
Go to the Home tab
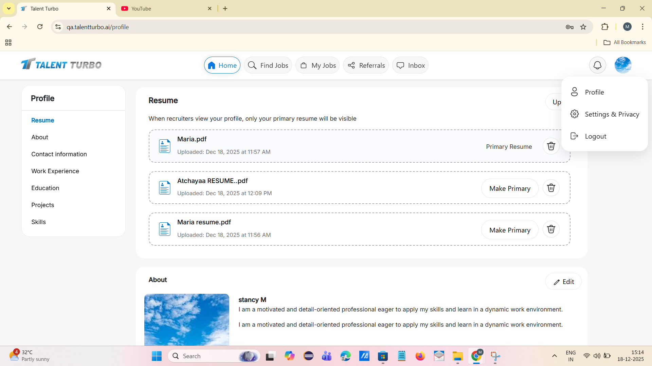click(222, 65)
